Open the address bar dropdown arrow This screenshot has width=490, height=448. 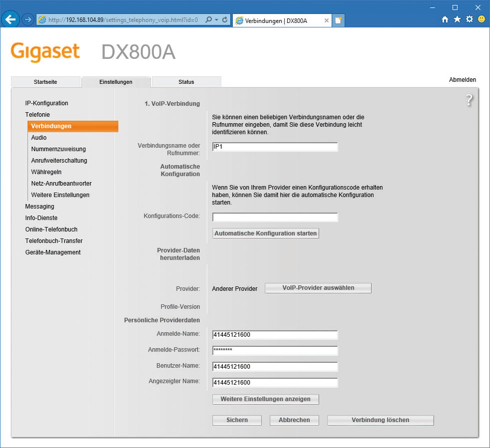point(217,19)
